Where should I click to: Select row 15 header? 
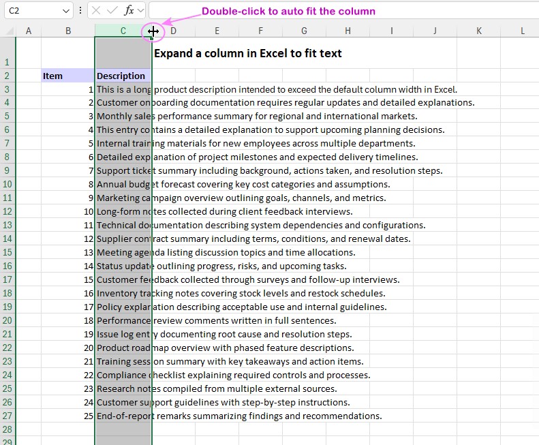[x=7, y=252]
